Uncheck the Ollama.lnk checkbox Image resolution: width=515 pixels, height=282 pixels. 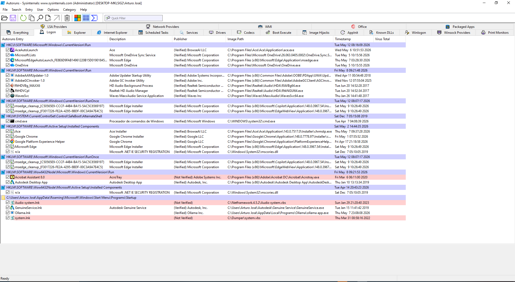(x=8, y=213)
